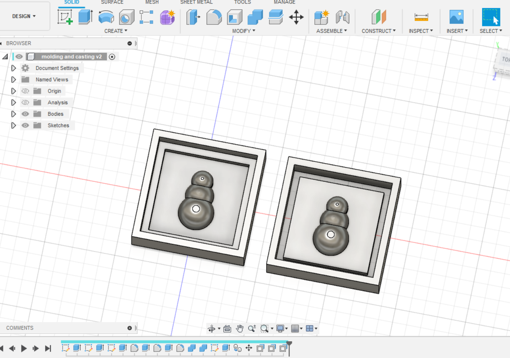510x358 pixels.
Task: Open the INSERT dropdown menu
Action: [457, 31]
